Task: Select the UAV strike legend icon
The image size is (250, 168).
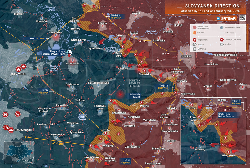Action: coord(195,49)
